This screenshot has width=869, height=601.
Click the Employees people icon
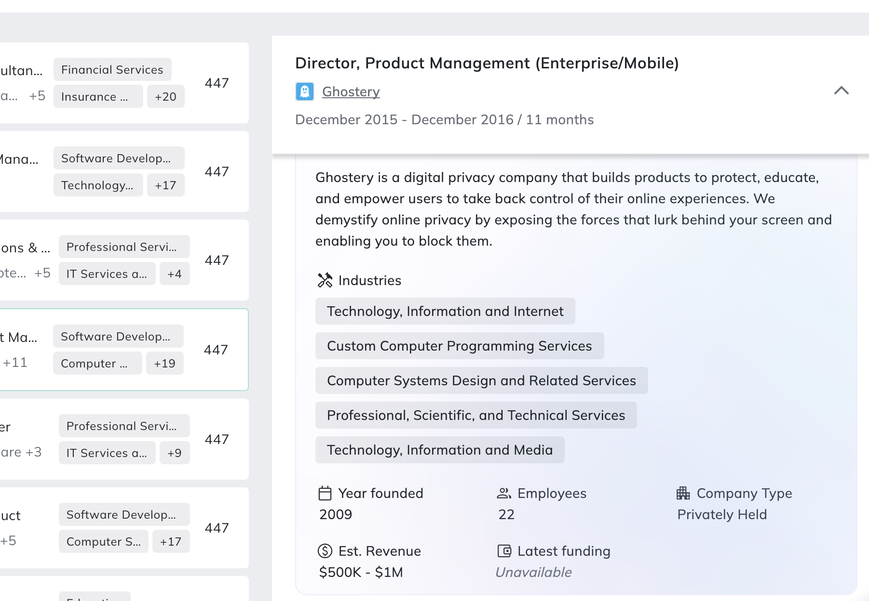504,493
